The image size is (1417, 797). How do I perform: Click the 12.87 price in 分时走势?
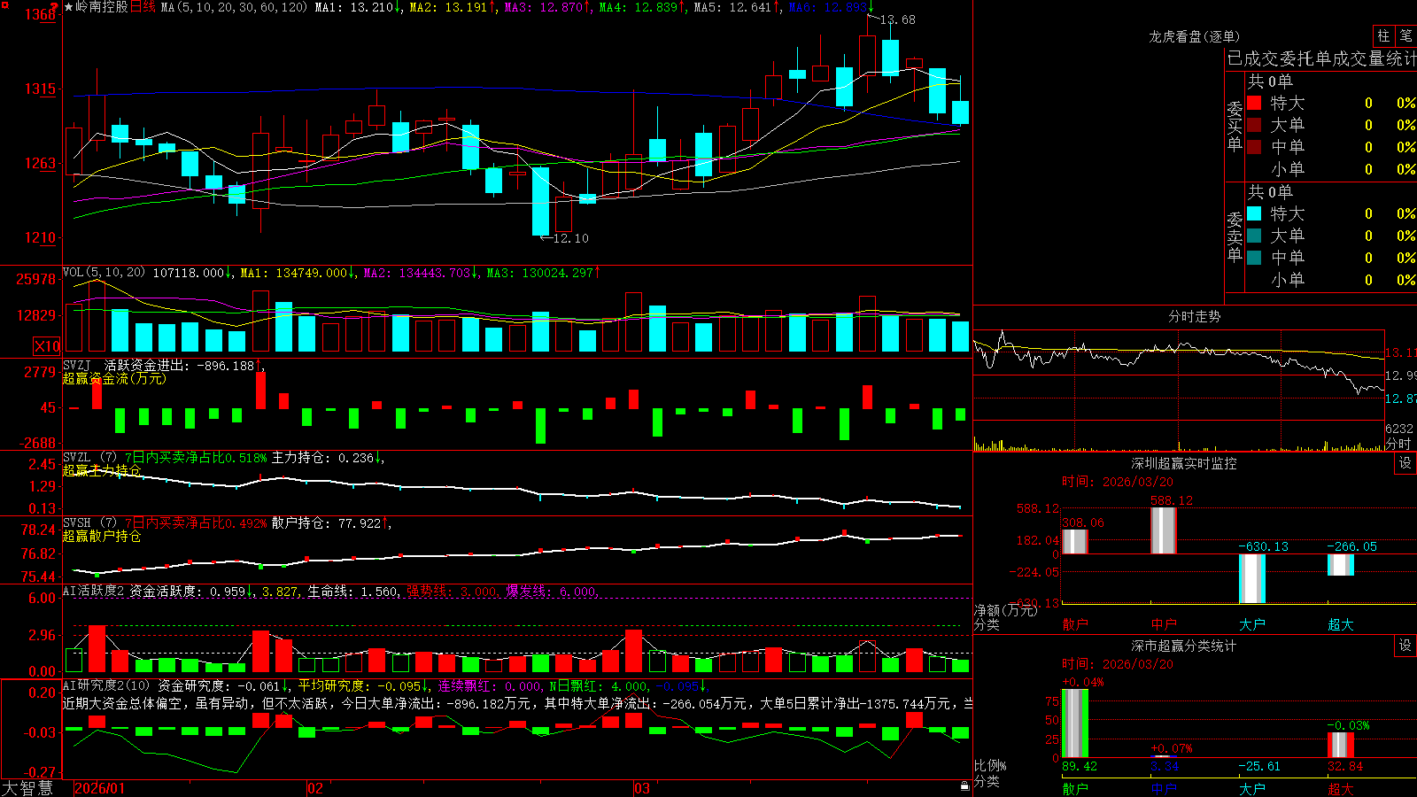point(1400,398)
